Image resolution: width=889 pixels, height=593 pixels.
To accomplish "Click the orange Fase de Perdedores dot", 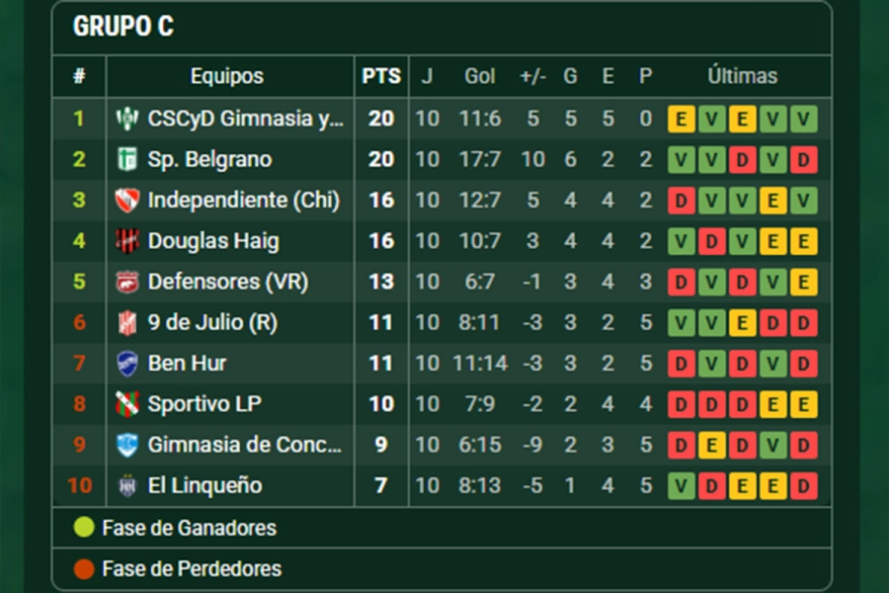I will [84, 568].
